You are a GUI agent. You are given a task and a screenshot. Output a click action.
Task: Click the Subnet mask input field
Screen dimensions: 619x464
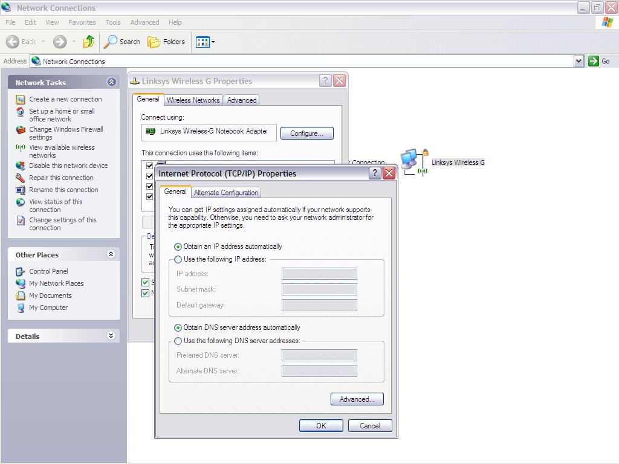[x=319, y=289]
